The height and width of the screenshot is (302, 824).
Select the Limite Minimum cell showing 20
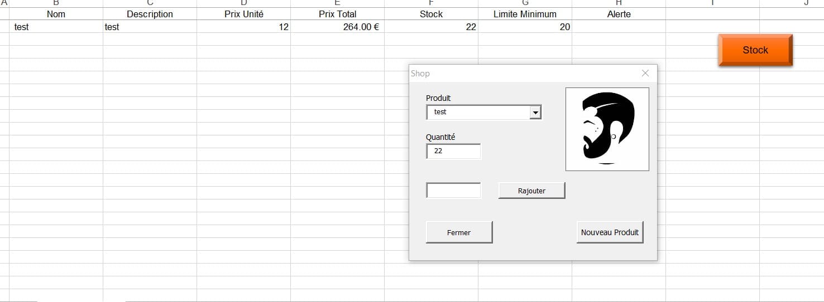pos(525,27)
